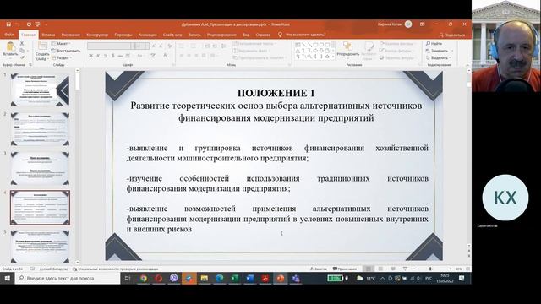Open Google Chrome from the taskbar
541x304 pixels.
(144, 278)
